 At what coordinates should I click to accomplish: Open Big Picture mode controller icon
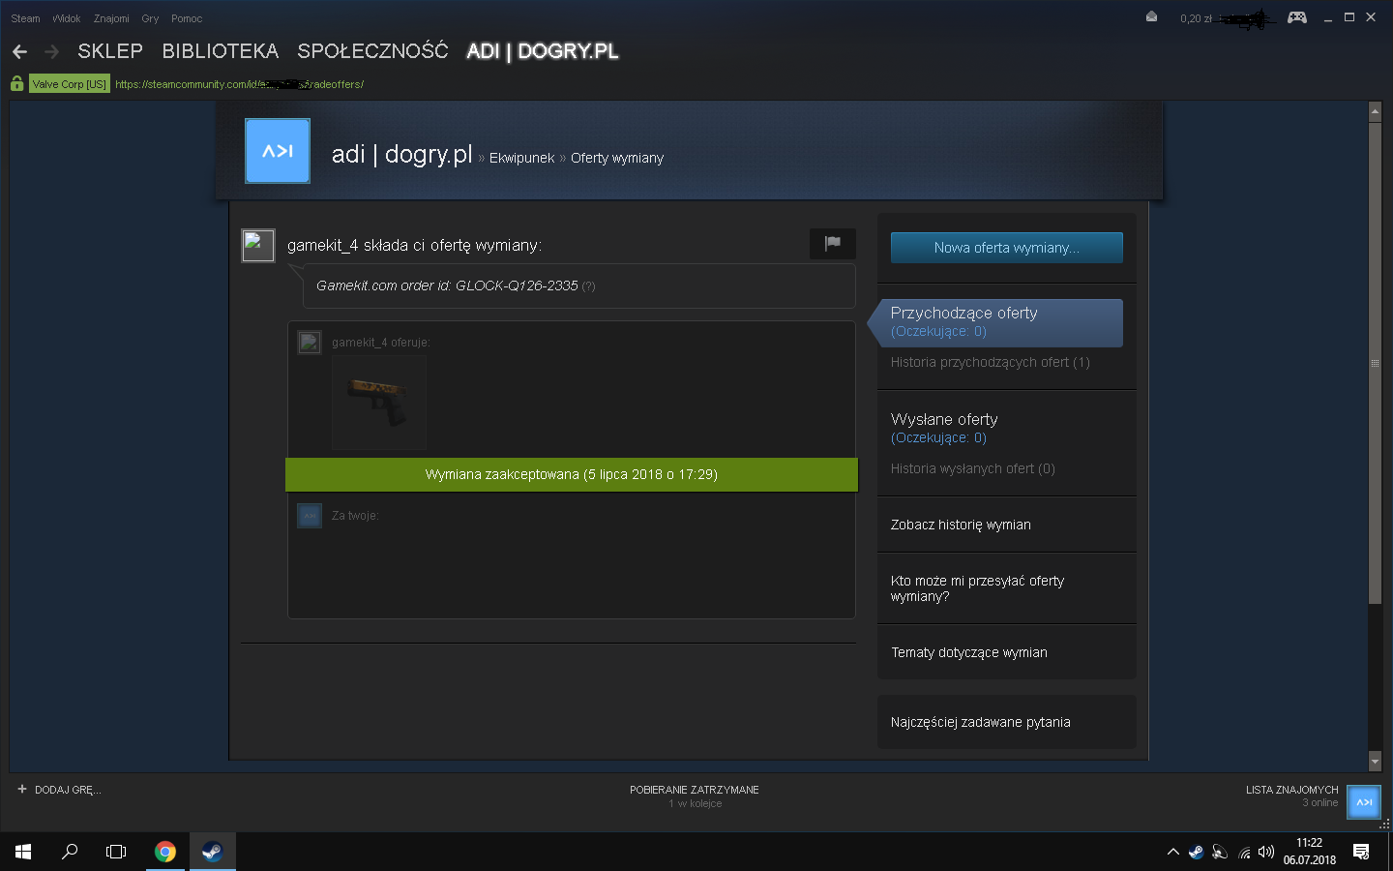(x=1297, y=17)
